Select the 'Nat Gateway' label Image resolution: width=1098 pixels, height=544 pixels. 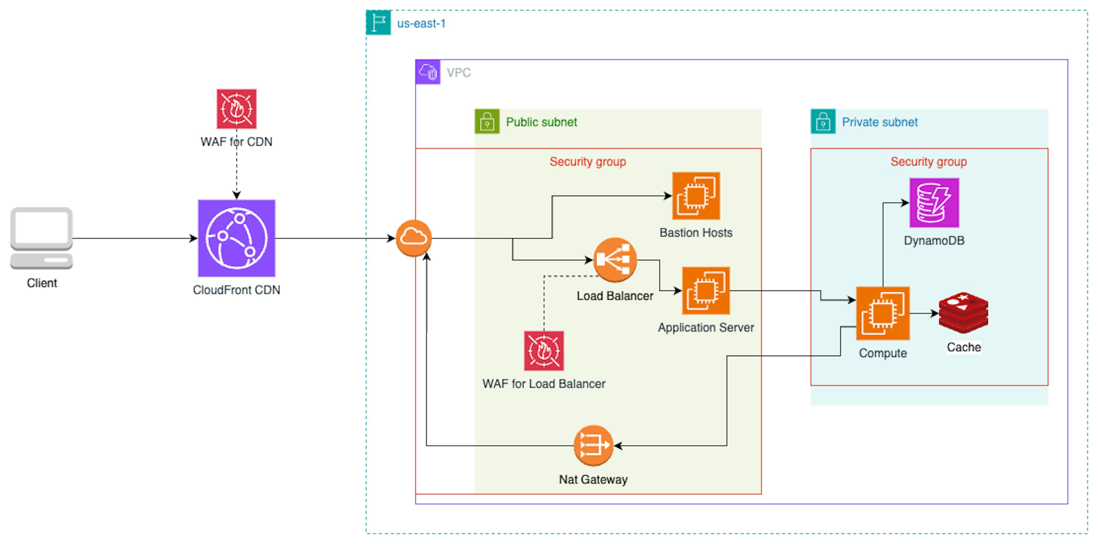(593, 480)
